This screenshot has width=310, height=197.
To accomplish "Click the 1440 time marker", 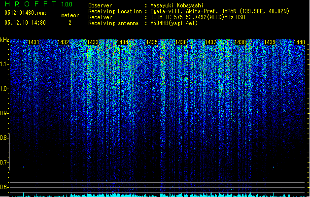I will click(299, 42).
